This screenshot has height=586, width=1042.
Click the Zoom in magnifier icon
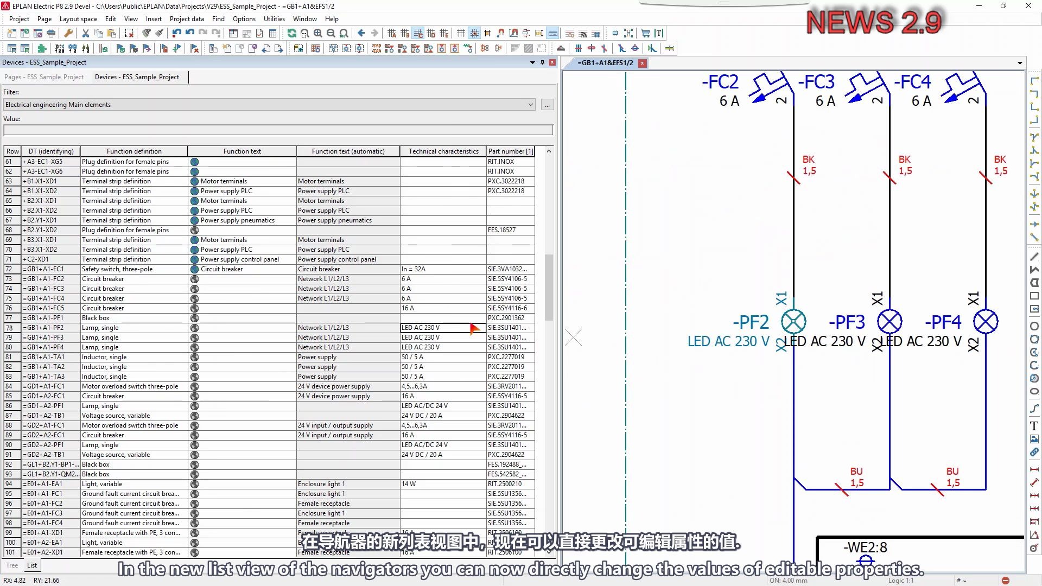point(317,33)
